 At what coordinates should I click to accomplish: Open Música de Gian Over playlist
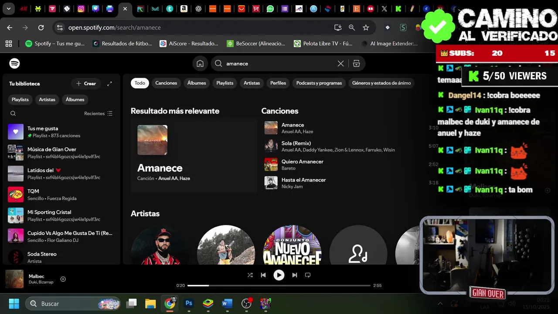[x=61, y=153]
